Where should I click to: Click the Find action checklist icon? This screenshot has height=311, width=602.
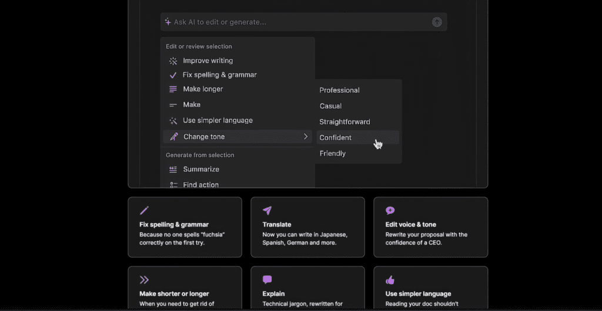173,185
